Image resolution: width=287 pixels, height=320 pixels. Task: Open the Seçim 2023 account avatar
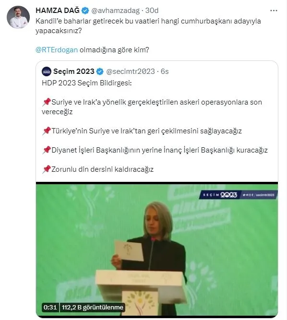tap(47, 71)
